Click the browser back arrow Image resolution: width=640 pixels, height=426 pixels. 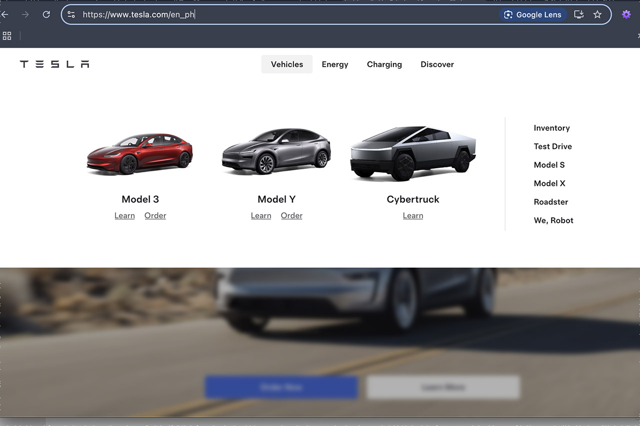[5, 14]
